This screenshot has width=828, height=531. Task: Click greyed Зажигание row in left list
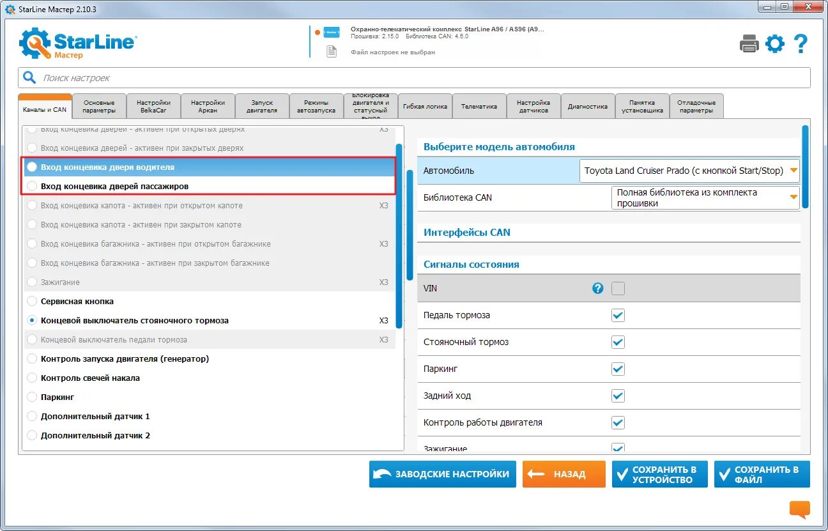(210, 282)
